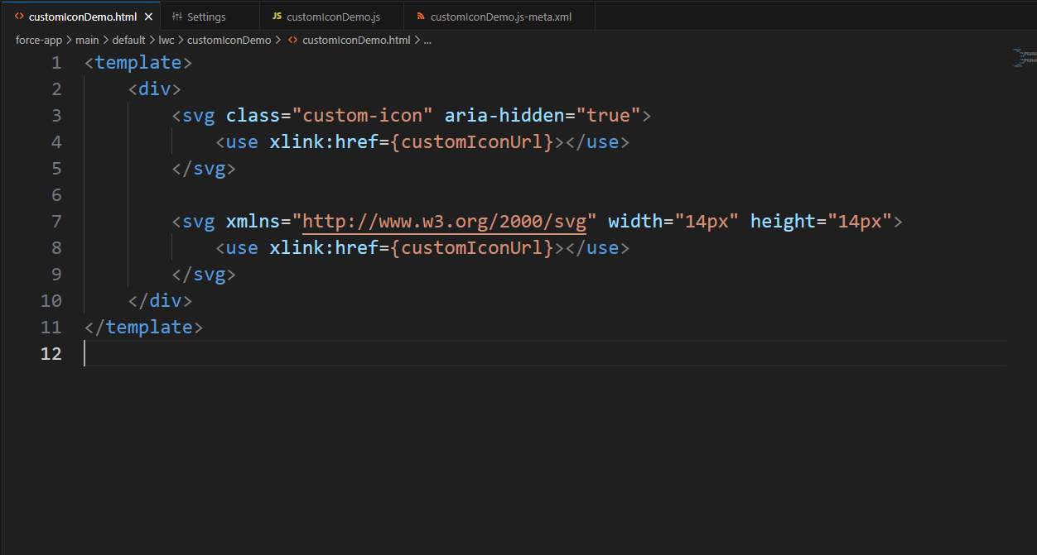Click the HTML file icon on customIconDemo.html tab
The width and height of the screenshot is (1037, 555).
pyautogui.click(x=18, y=15)
